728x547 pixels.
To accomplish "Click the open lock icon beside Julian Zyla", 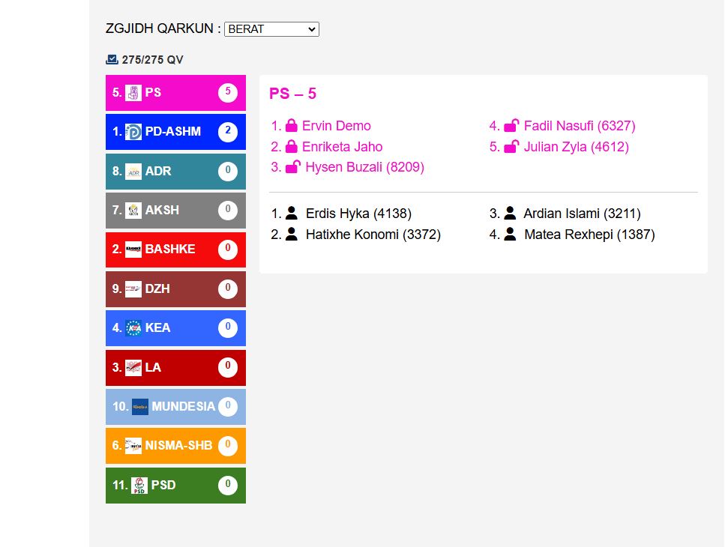I will tap(511, 147).
